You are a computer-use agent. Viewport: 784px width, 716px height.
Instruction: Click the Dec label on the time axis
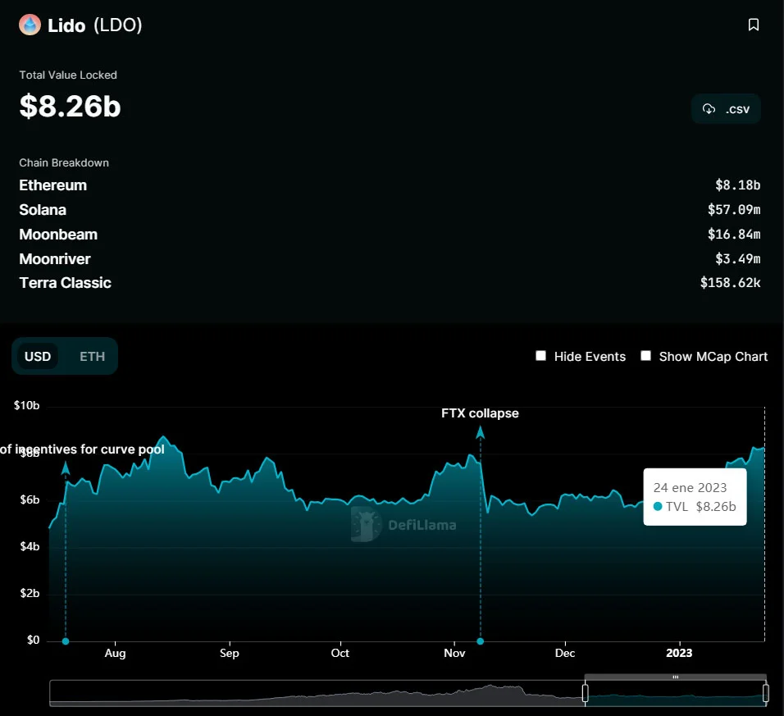(x=565, y=653)
